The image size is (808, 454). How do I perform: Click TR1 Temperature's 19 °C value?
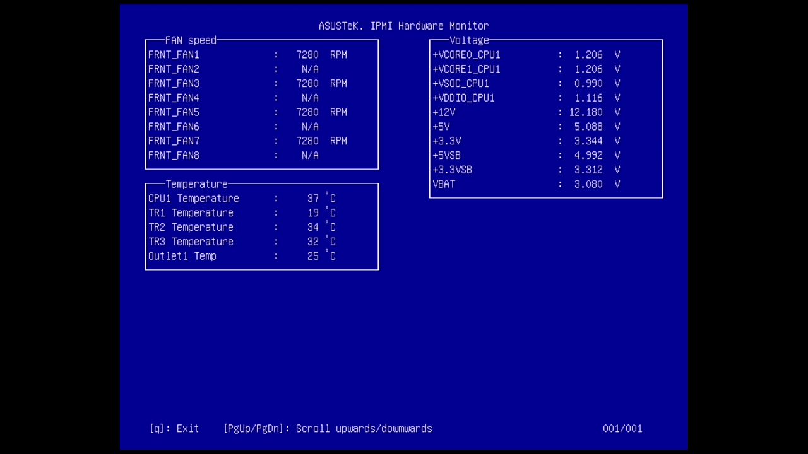click(321, 213)
